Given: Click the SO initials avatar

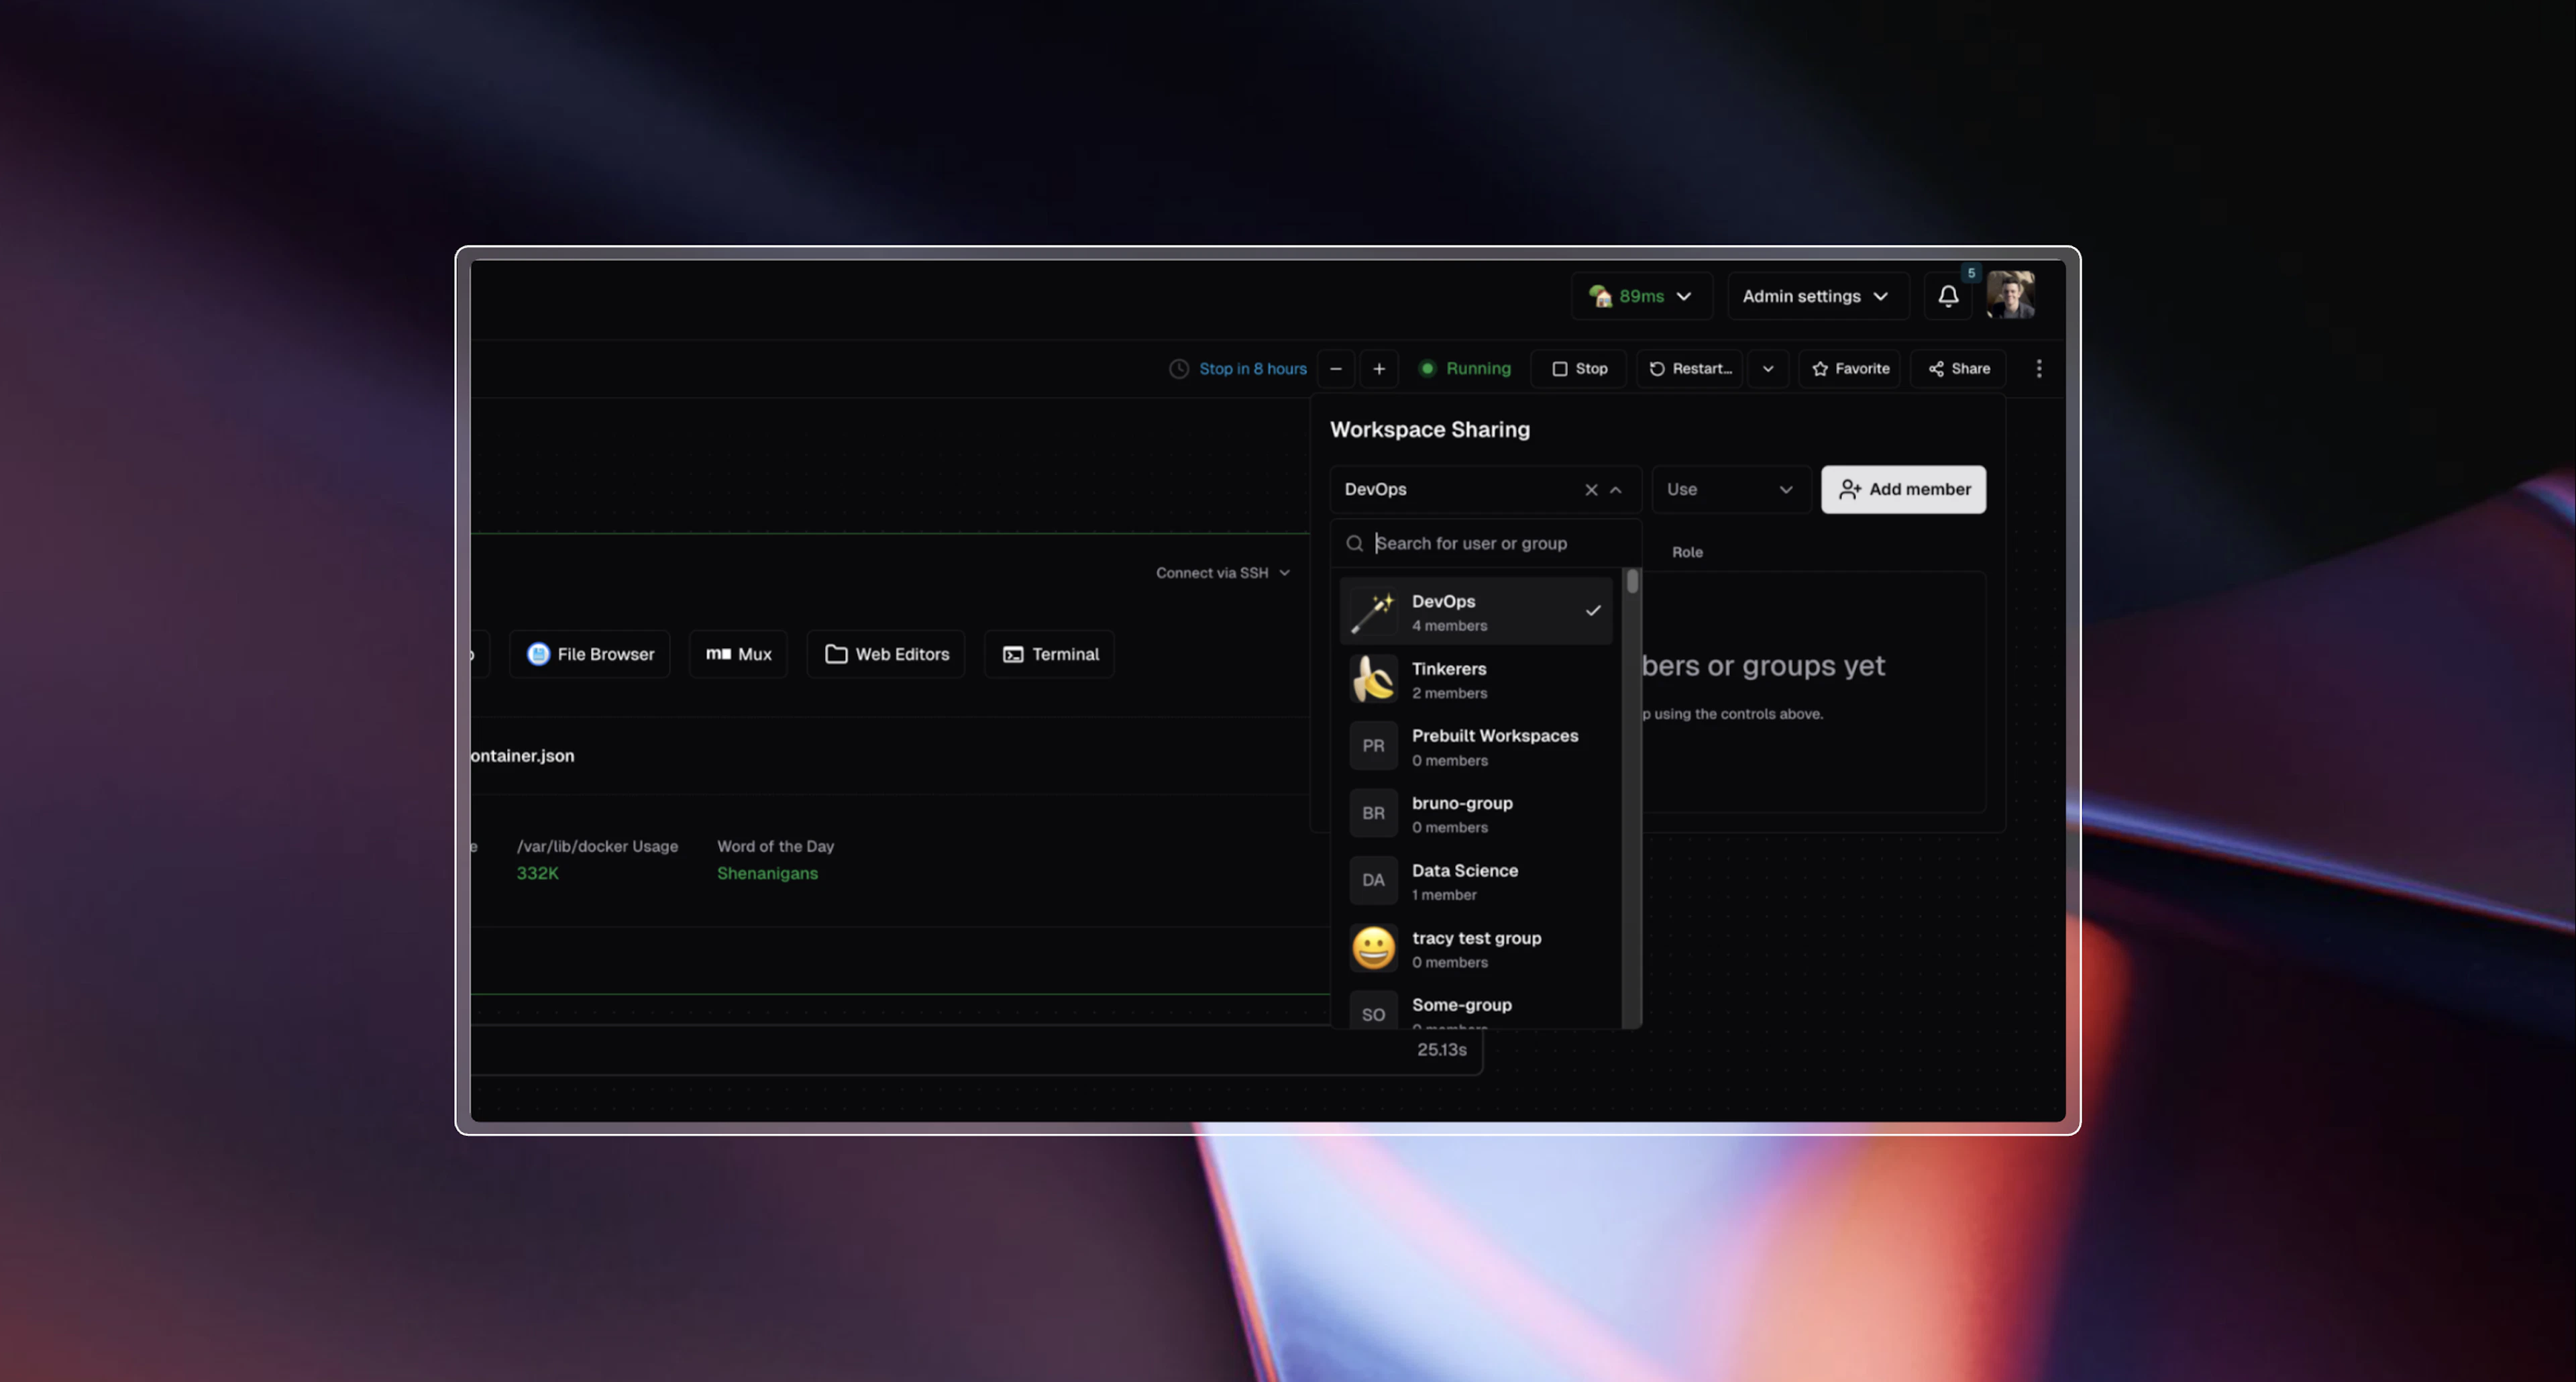Looking at the screenshot, I should click(1373, 1011).
